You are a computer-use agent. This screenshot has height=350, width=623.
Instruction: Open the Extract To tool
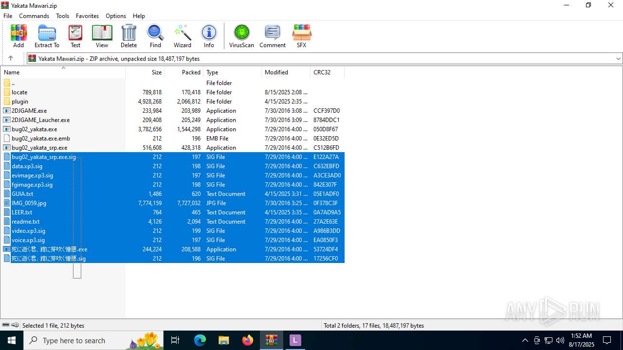(x=47, y=36)
